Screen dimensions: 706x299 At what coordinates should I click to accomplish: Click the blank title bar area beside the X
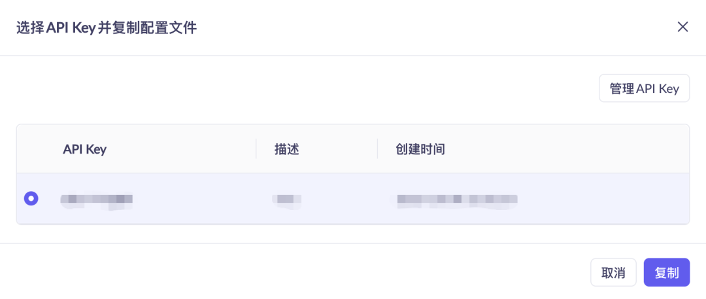pos(458,27)
